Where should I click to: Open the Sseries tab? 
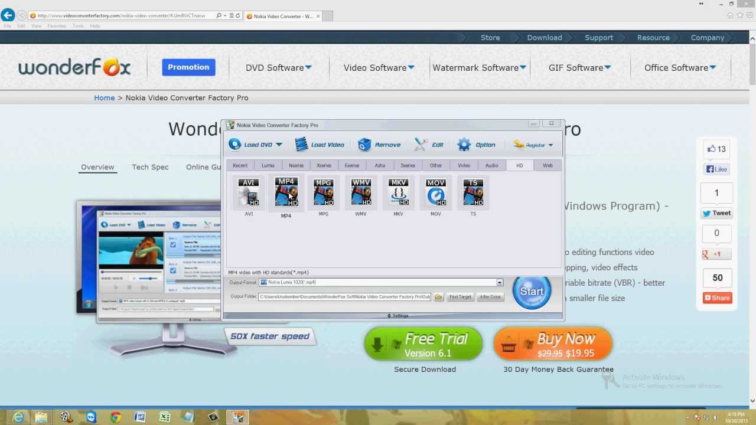(408, 165)
